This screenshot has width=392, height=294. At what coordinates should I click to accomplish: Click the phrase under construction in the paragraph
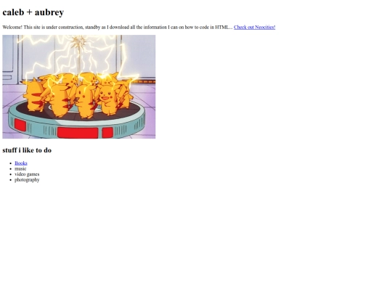(65, 28)
